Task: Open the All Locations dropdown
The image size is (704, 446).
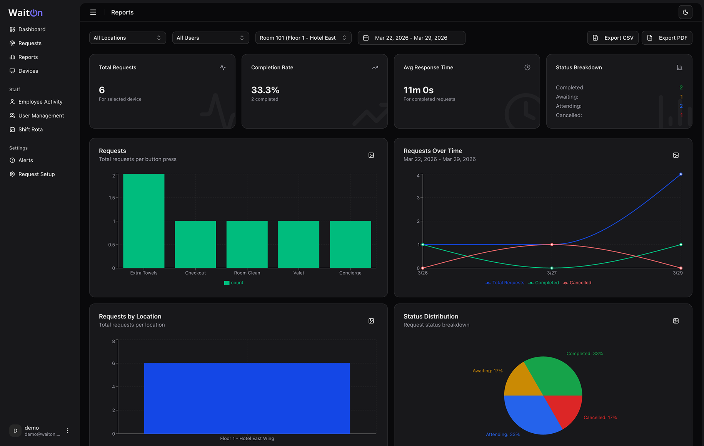Action: click(127, 38)
